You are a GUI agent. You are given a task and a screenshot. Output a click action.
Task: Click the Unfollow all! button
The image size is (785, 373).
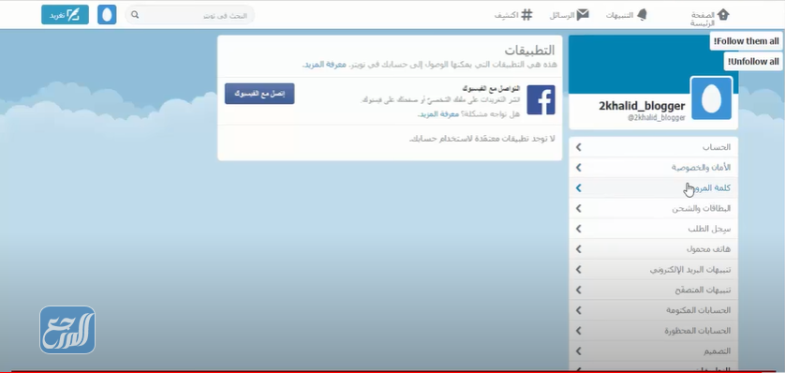coord(753,62)
